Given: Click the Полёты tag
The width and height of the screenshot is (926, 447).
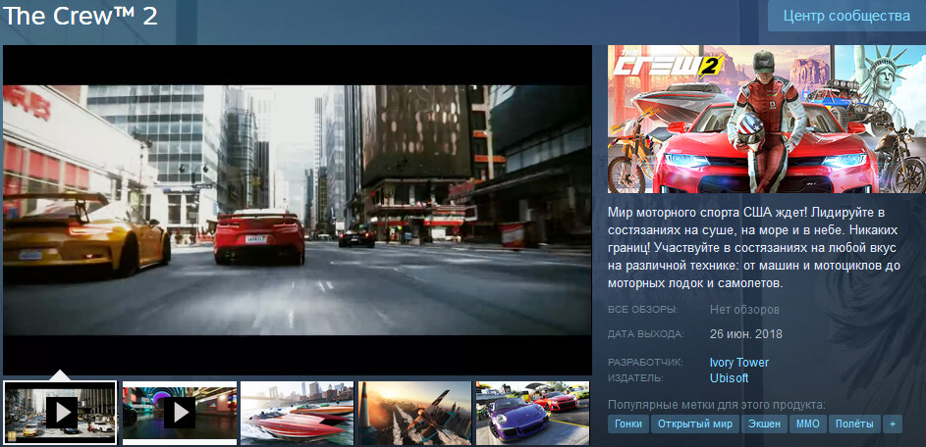Looking at the screenshot, I should click(854, 424).
